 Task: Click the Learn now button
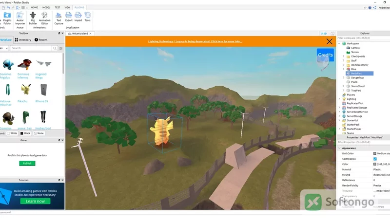point(35,202)
